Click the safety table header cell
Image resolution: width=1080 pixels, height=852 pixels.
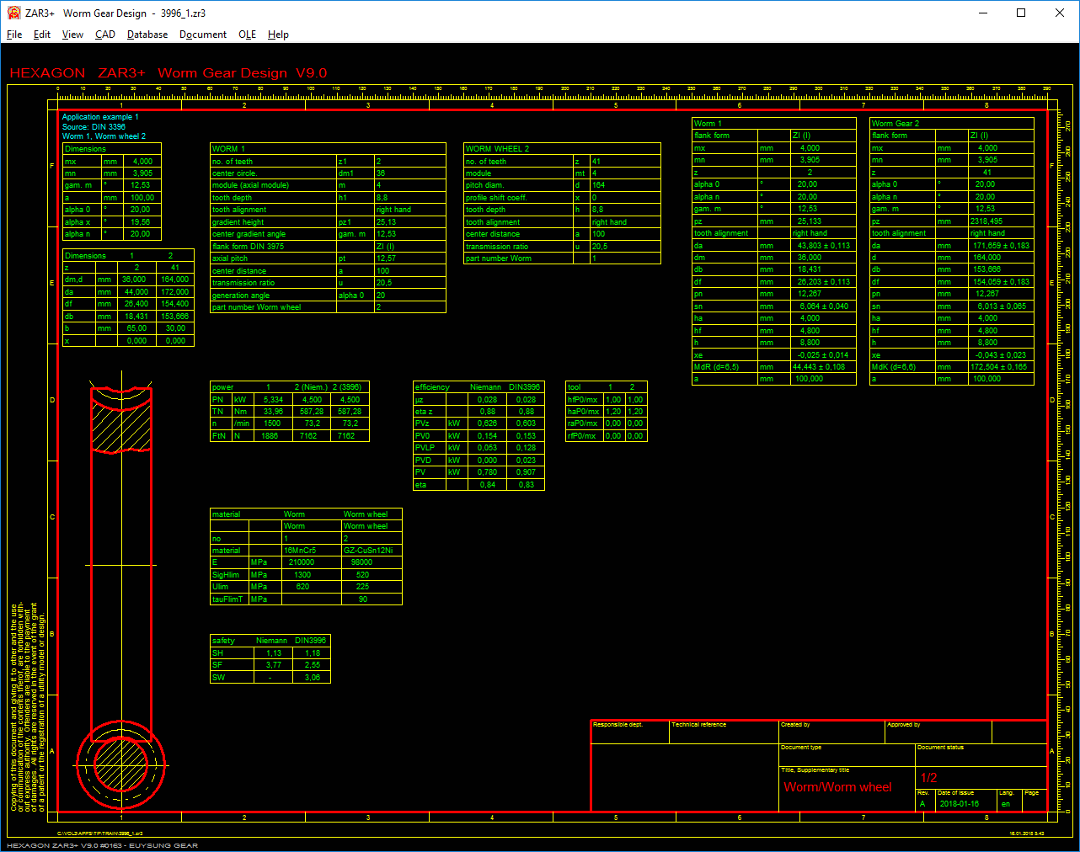point(224,641)
